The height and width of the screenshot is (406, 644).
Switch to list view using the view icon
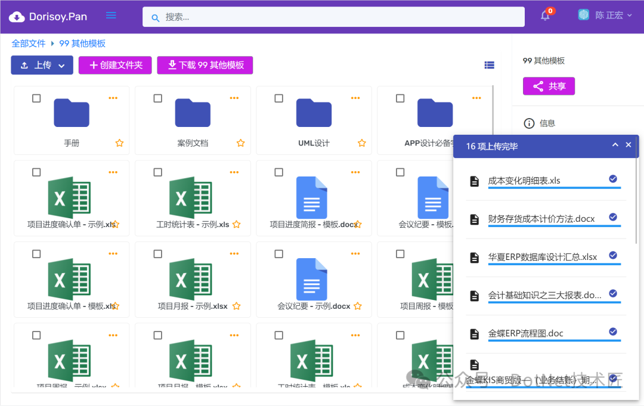[x=489, y=65]
